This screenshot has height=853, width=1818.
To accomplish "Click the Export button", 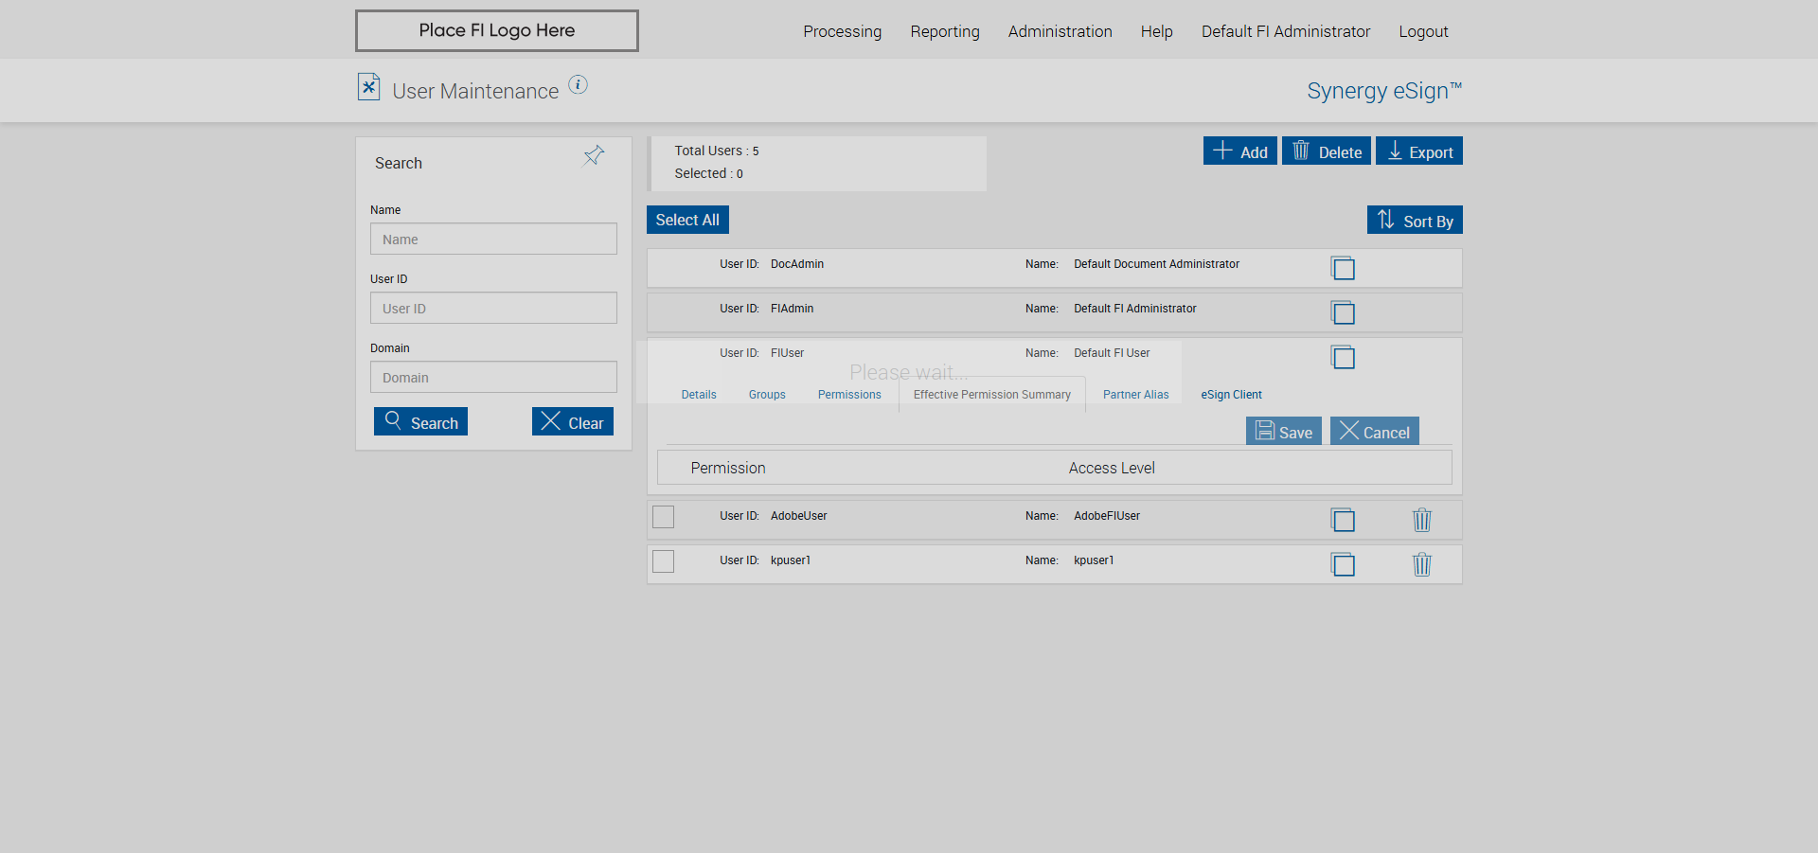I will coord(1419,151).
